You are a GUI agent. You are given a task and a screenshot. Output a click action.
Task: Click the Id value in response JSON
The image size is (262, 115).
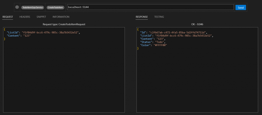point(178,32)
